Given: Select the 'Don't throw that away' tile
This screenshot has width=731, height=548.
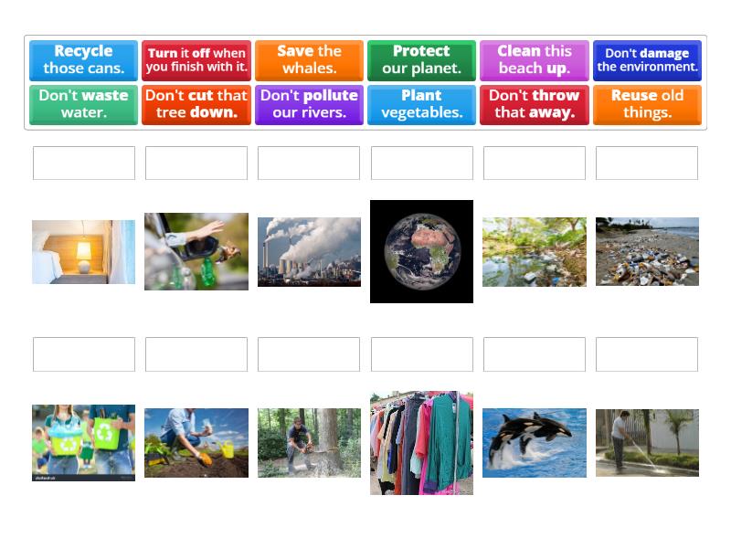Looking at the screenshot, I should (x=534, y=103).
